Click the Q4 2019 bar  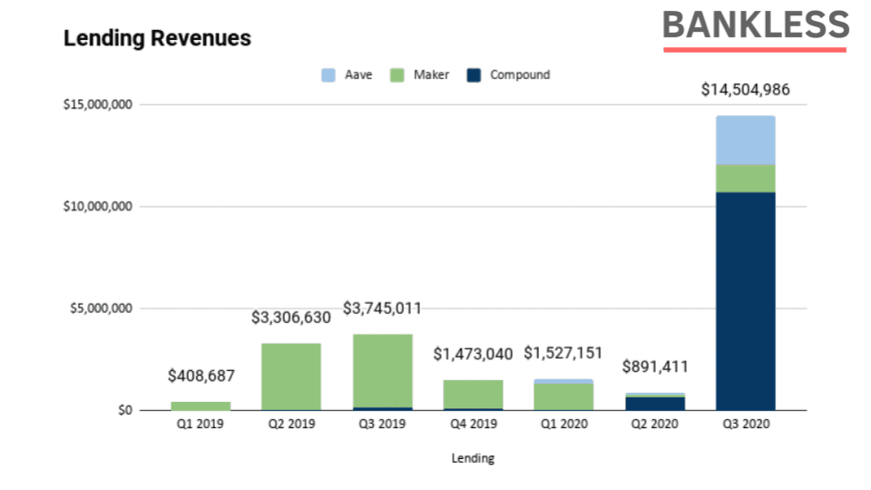coord(474,395)
